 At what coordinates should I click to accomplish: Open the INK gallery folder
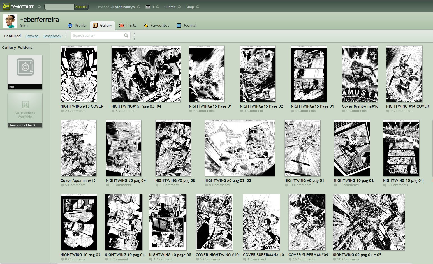coord(25,72)
